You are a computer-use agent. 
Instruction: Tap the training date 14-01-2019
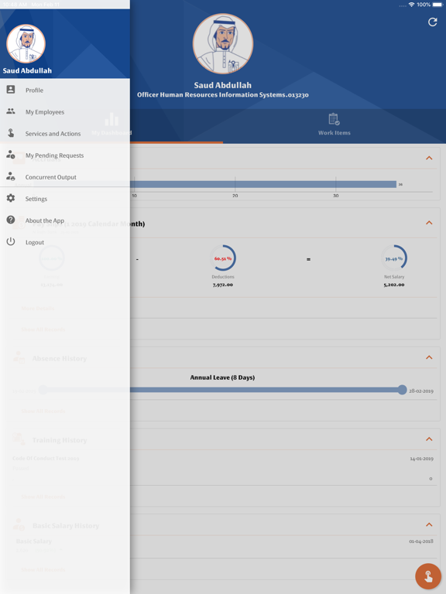tap(421, 459)
